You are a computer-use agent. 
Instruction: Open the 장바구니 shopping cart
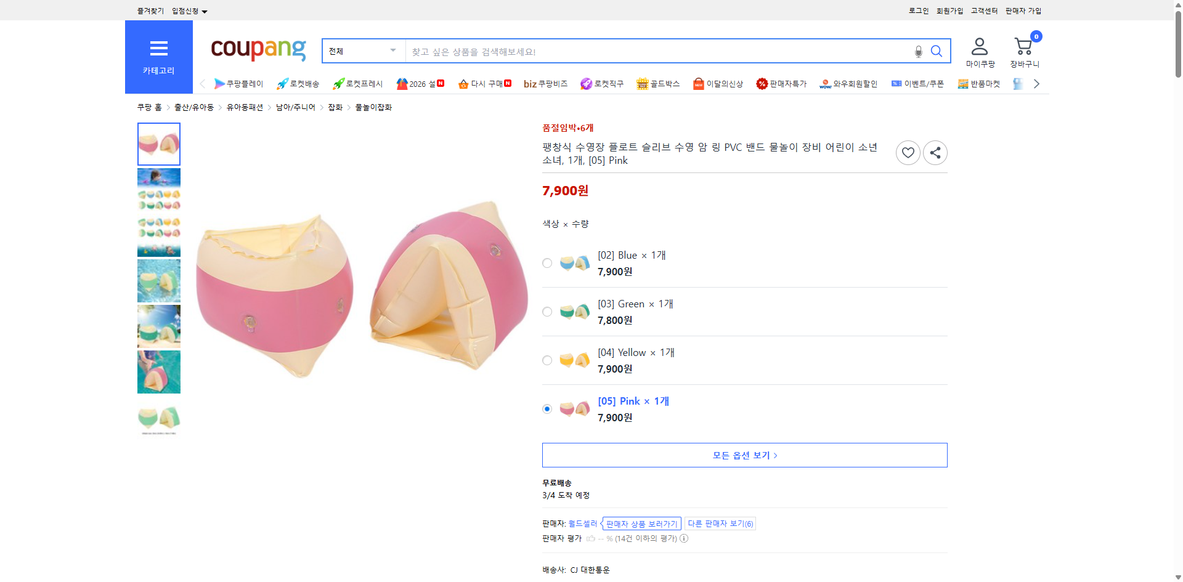[1024, 46]
